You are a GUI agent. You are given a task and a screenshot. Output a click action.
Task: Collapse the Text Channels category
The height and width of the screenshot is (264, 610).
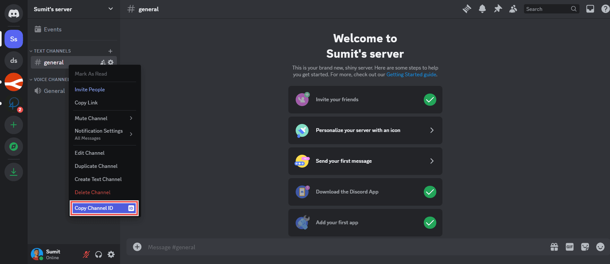tap(52, 51)
